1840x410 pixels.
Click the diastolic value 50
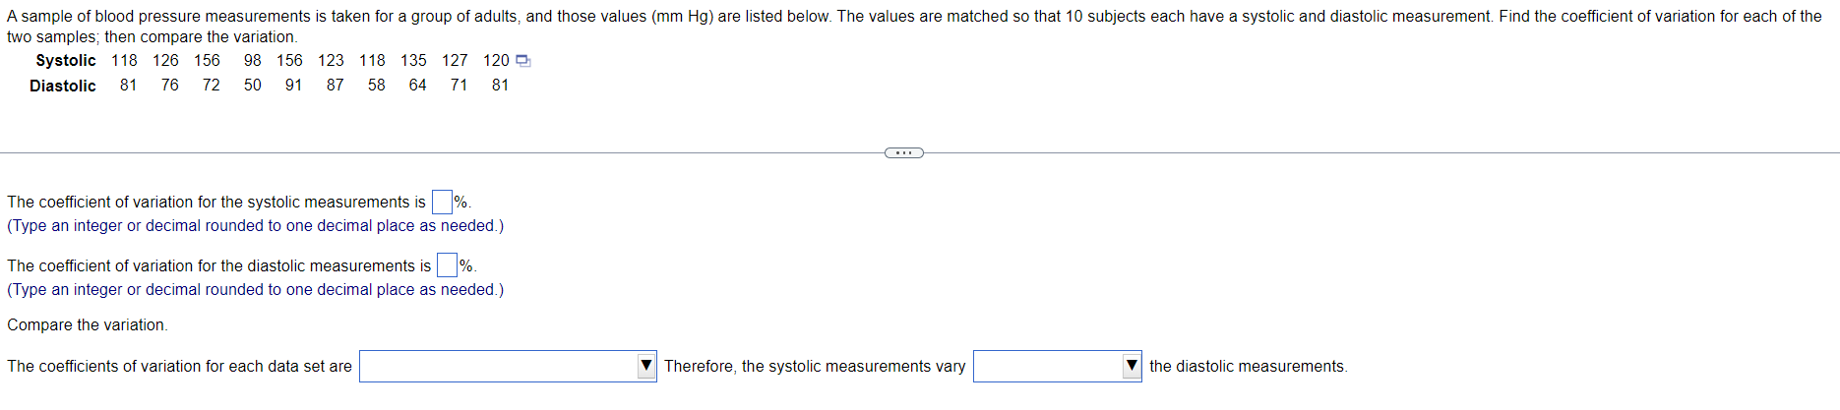click(253, 86)
